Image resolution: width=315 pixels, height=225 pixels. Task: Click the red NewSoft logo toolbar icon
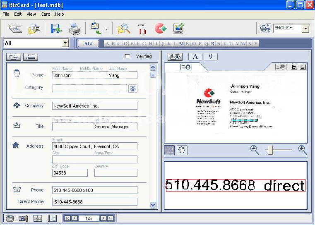coord(160,28)
